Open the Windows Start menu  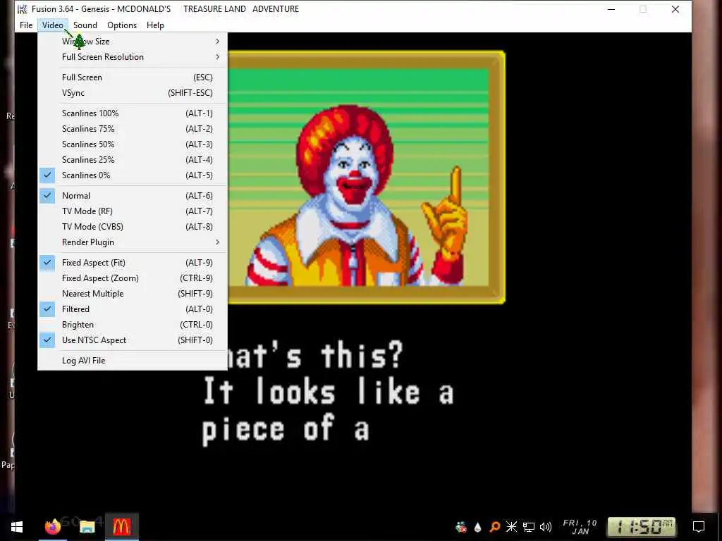[x=17, y=527]
